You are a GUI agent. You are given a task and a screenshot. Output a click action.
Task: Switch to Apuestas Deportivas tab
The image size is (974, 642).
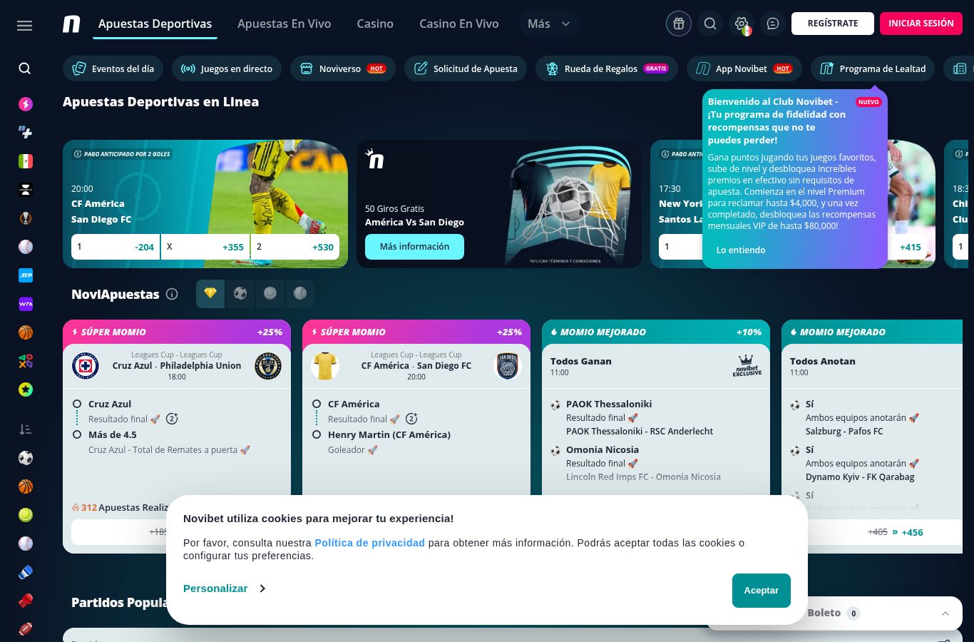pos(155,24)
